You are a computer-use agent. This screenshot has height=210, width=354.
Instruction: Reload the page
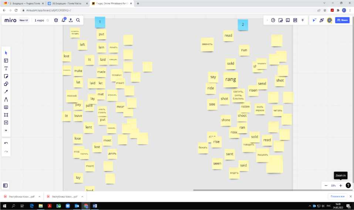pyautogui.click(x=16, y=10)
